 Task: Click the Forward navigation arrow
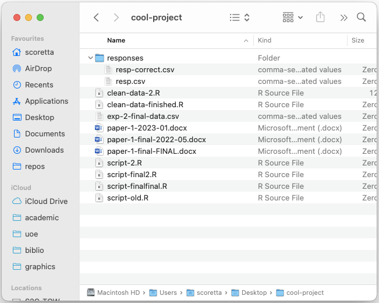click(116, 17)
